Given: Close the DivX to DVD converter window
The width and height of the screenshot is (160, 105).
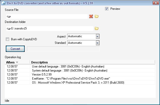Looking at the screenshot, I should (x=156, y=3).
